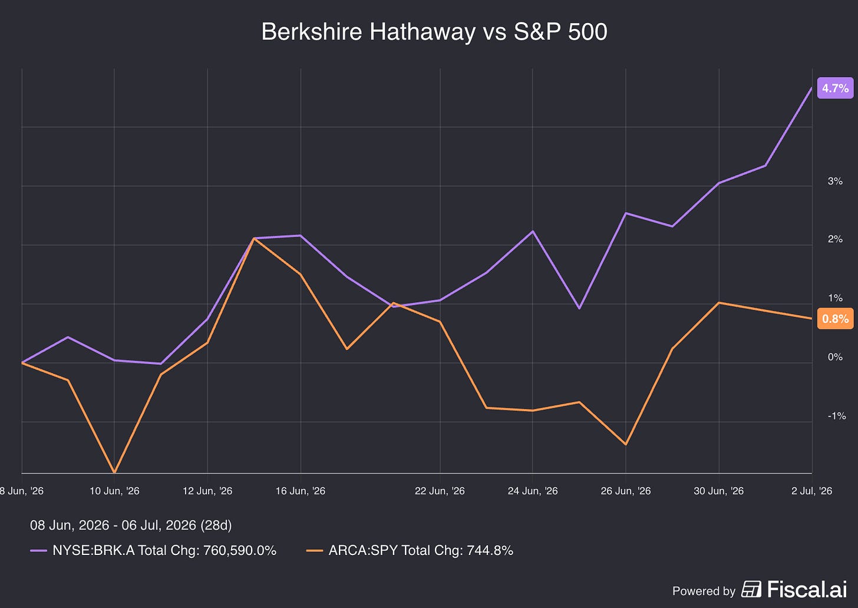Image resolution: width=858 pixels, height=608 pixels.
Task: Click the 22 Jun, '26 axis label
Action: (x=440, y=491)
